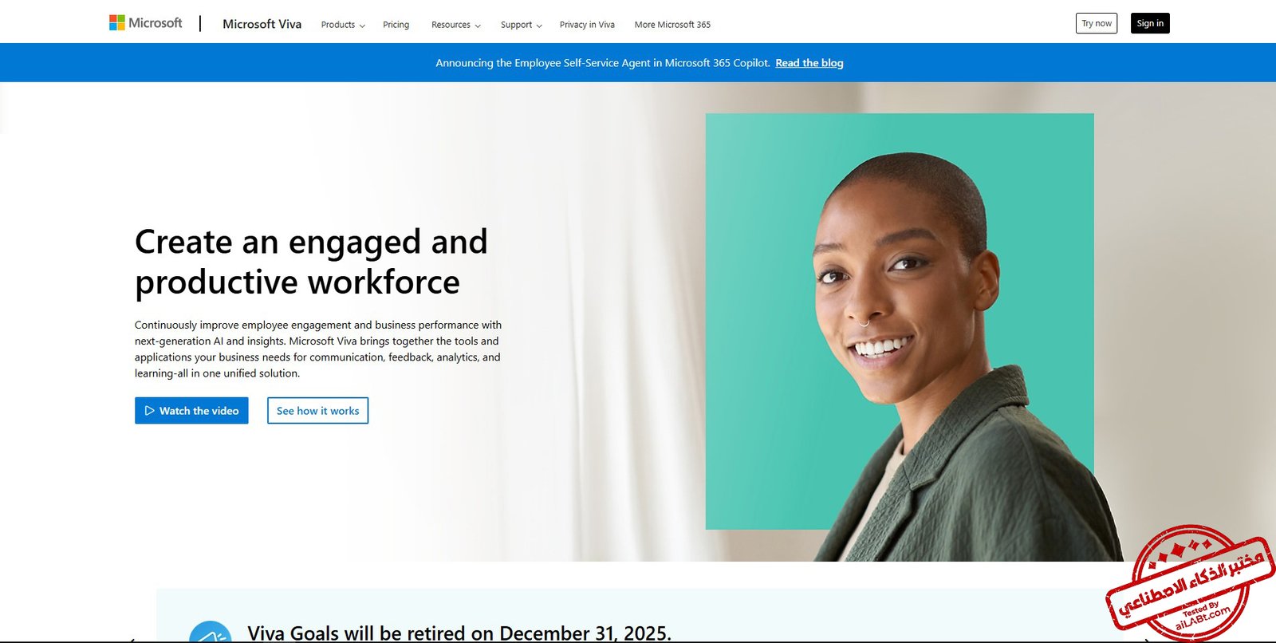Screen dimensions: 1276x643
Task: Click the Viva Goals retirement notice heading
Action: click(x=459, y=633)
